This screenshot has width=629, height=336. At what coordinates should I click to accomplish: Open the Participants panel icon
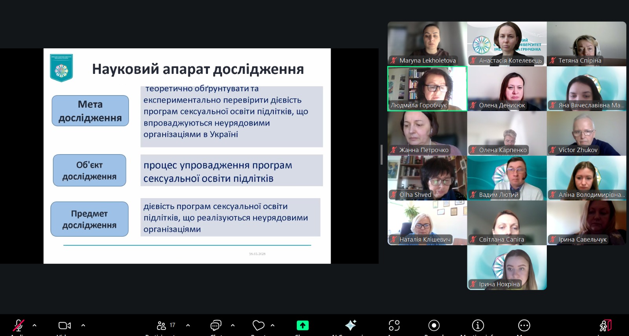coord(161,325)
